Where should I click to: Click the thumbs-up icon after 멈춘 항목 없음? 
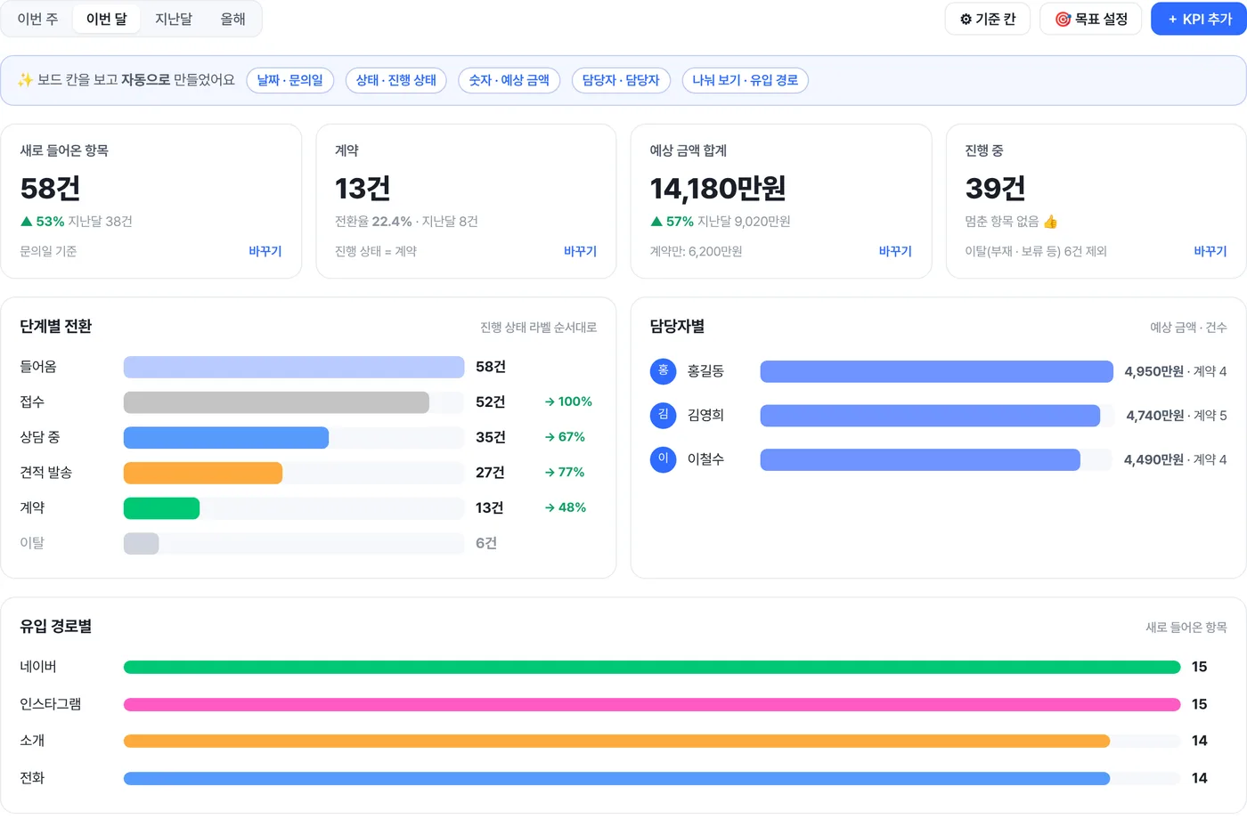click(1051, 222)
